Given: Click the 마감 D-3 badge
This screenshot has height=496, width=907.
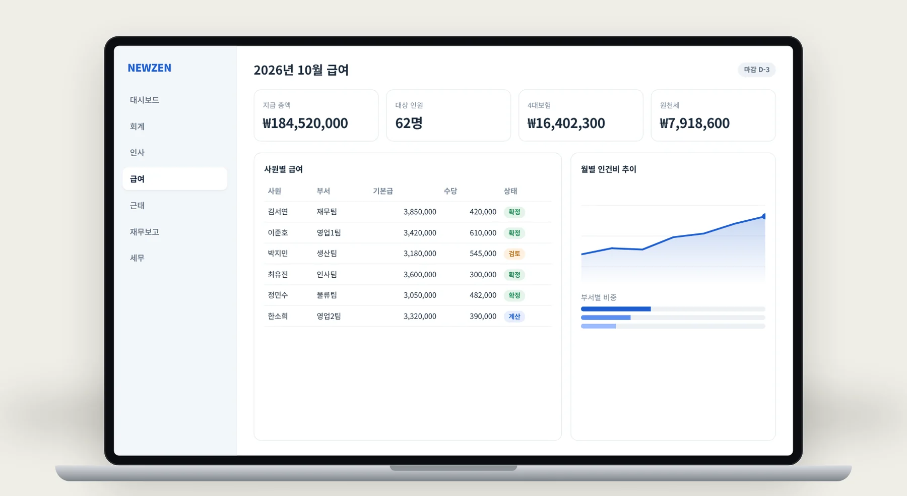Looking at the screenshot, I should point(756,70).
